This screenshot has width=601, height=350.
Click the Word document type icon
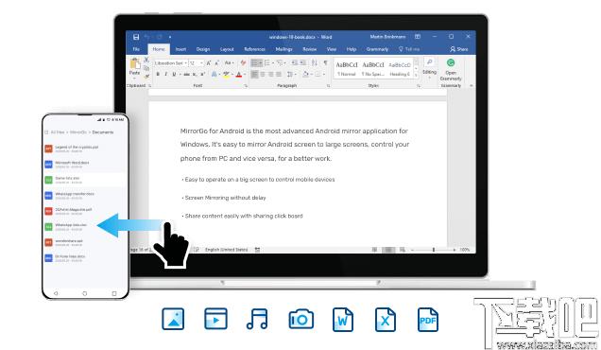tap(343, 320)
